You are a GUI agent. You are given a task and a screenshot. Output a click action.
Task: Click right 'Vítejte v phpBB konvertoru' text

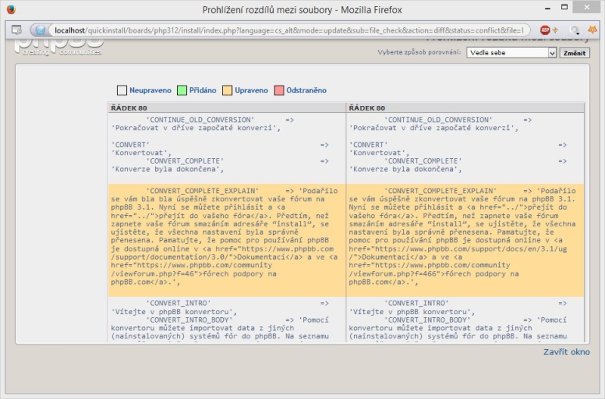(x=411, y=312)
